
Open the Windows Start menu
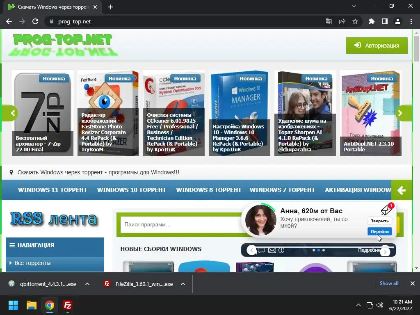[13, 305]
